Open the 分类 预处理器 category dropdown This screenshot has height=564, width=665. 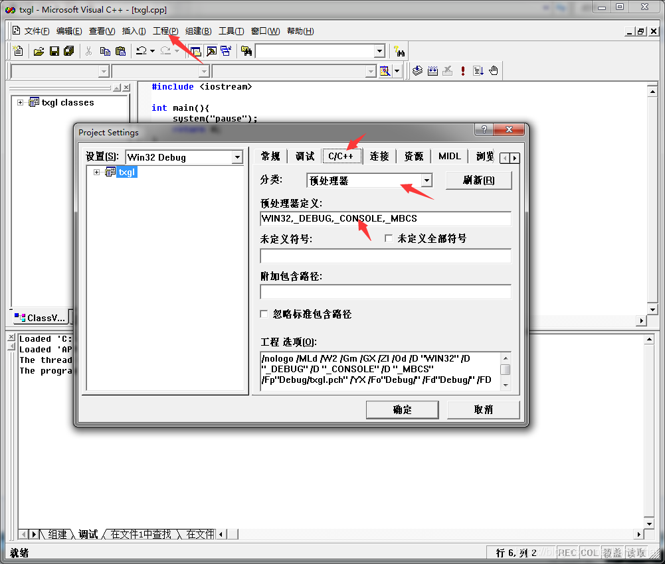427,180
